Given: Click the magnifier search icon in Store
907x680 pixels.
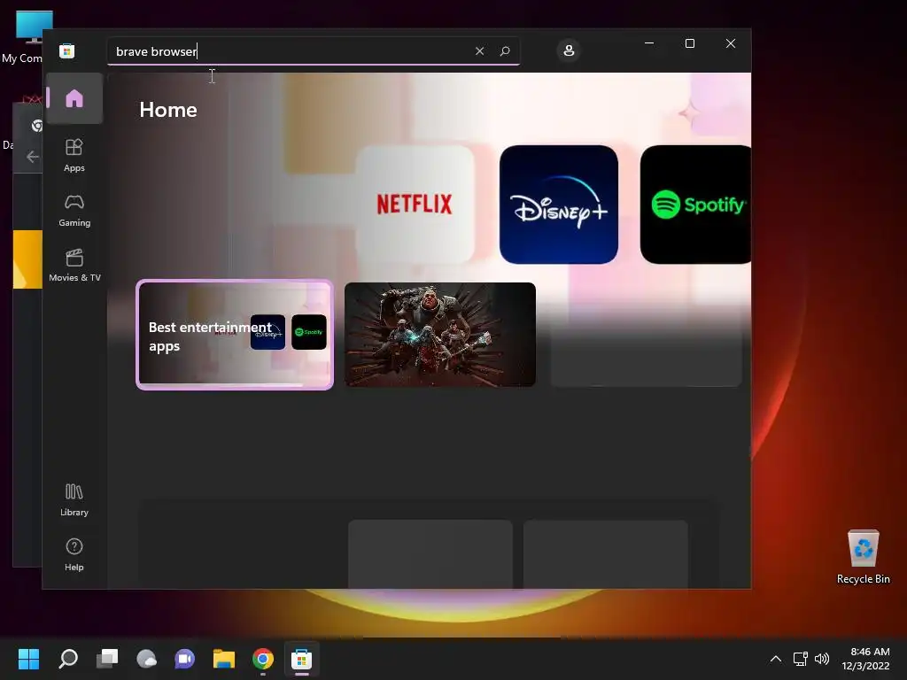Looking at the screenshot, I should [x=505, y=50].
